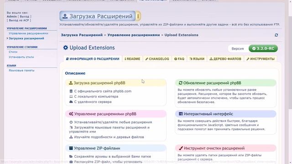
Task: Click text С удалённого сервера
Action: point(93,102)
